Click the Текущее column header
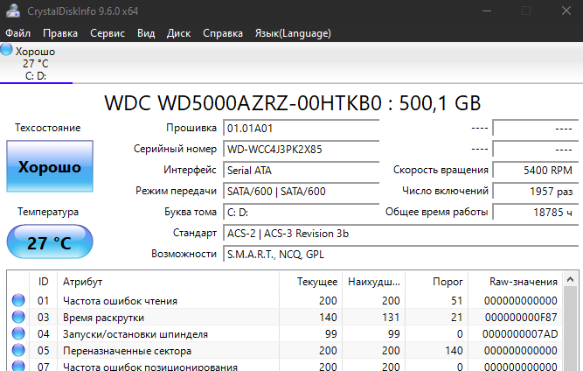583x371 pixels. click(311, 282)
